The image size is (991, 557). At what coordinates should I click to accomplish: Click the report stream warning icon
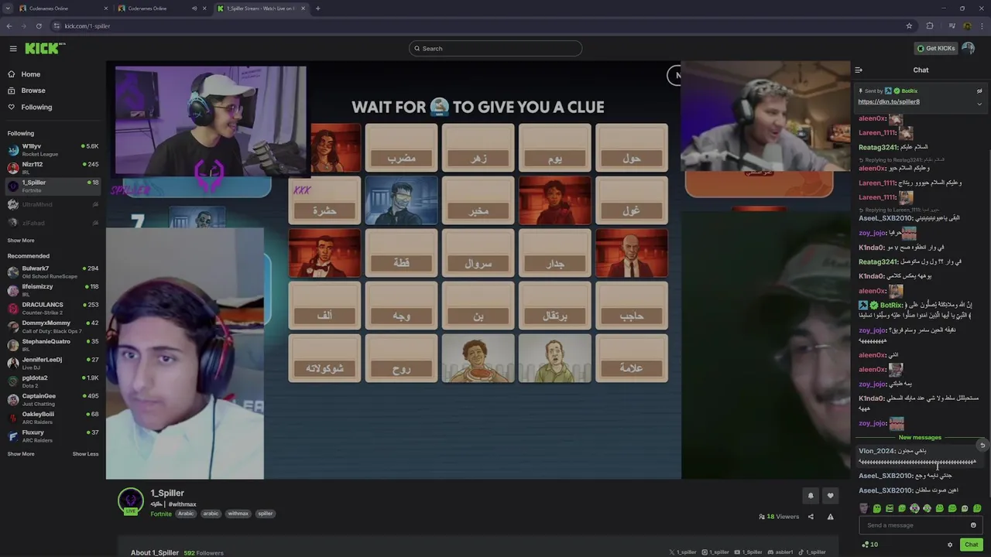tap(830, 517)
